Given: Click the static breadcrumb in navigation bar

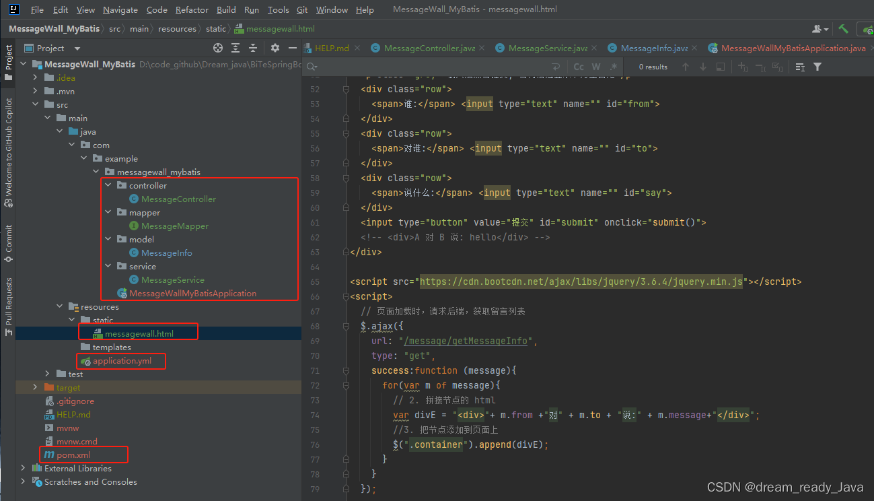Looking at the screenshot, I should [x=216, y=28].
